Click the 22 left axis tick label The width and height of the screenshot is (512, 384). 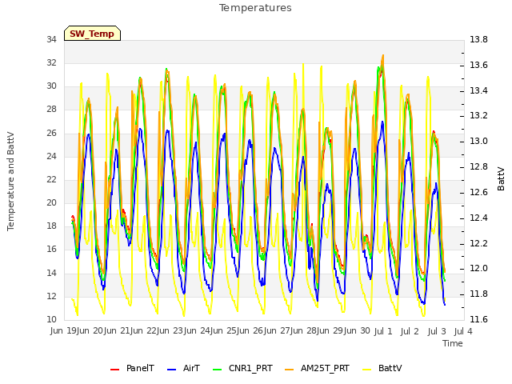click(x=51, y=179)
